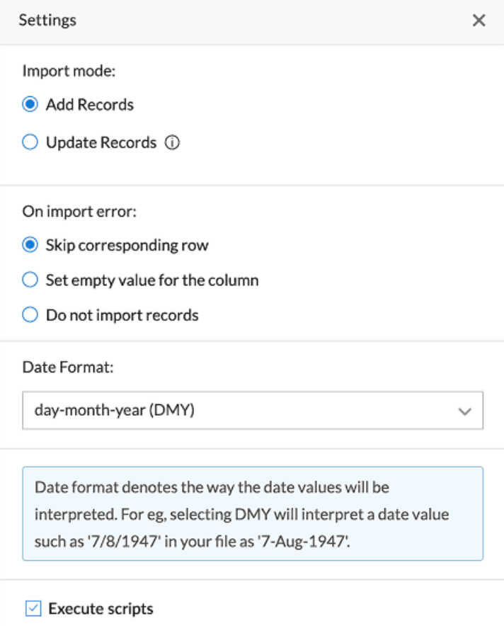
Task: Click the chevron arrow in the date format box
Action: [x=465, y=411]
